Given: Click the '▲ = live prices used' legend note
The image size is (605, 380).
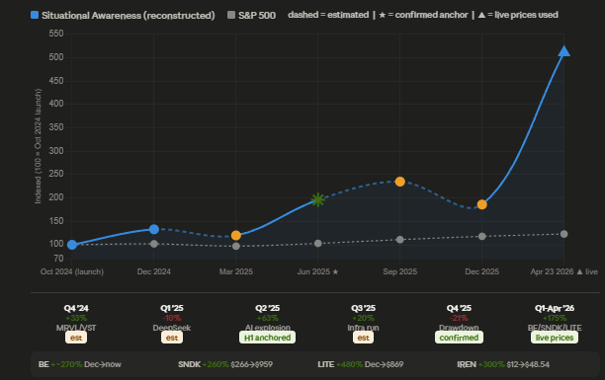Looking at the screenshot, I should [x=518, y=15].
